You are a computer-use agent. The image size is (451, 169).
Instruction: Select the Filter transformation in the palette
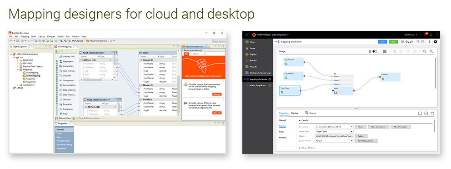pyautogui.click(x=64, y=114)
